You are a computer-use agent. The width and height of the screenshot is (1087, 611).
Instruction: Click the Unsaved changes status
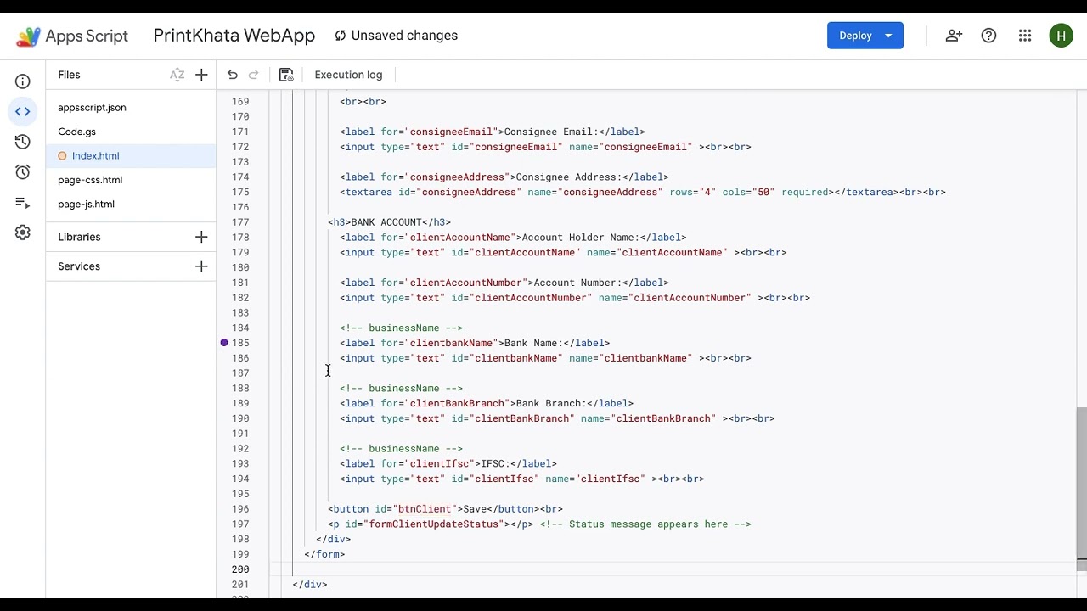pos(396,36)
